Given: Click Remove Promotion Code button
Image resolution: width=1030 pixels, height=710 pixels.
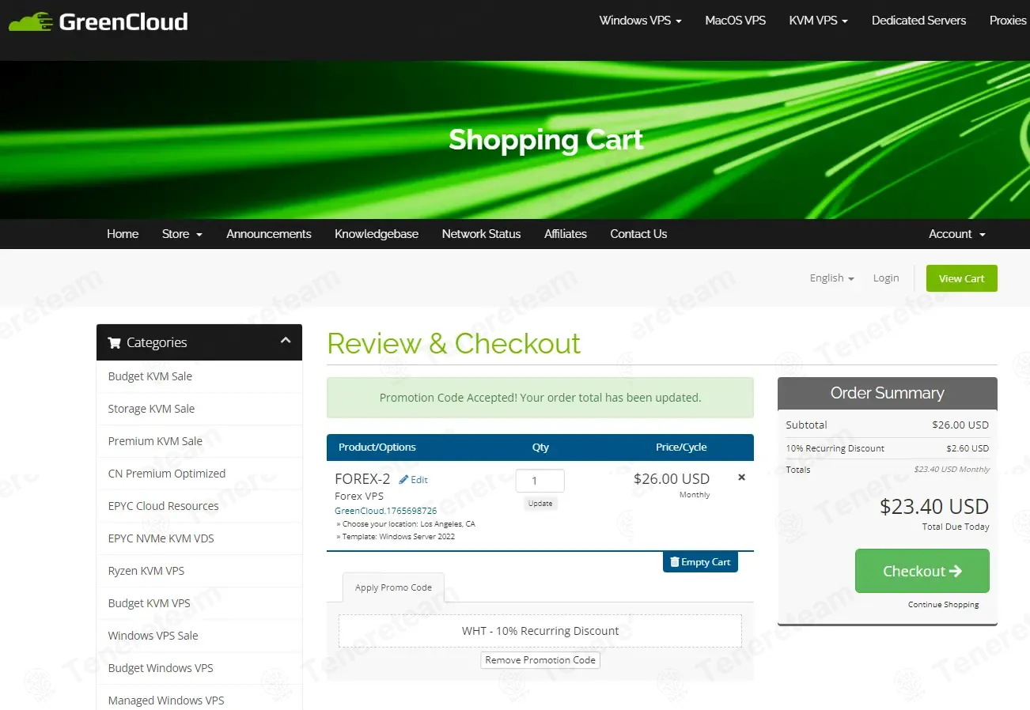Looking at the screenshot, I should coord(540,660).
